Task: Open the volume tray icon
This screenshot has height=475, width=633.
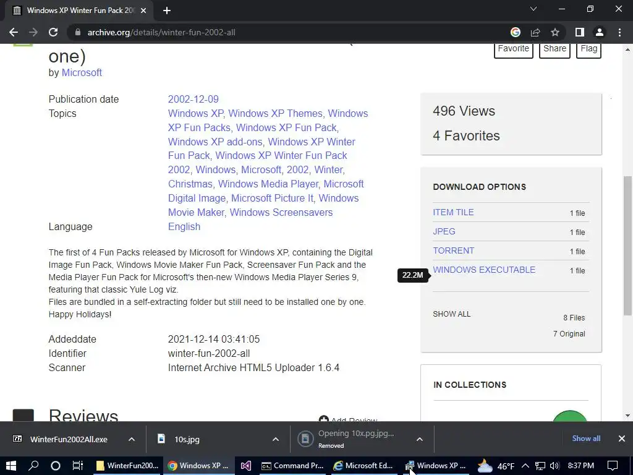Action: [554, 466]
